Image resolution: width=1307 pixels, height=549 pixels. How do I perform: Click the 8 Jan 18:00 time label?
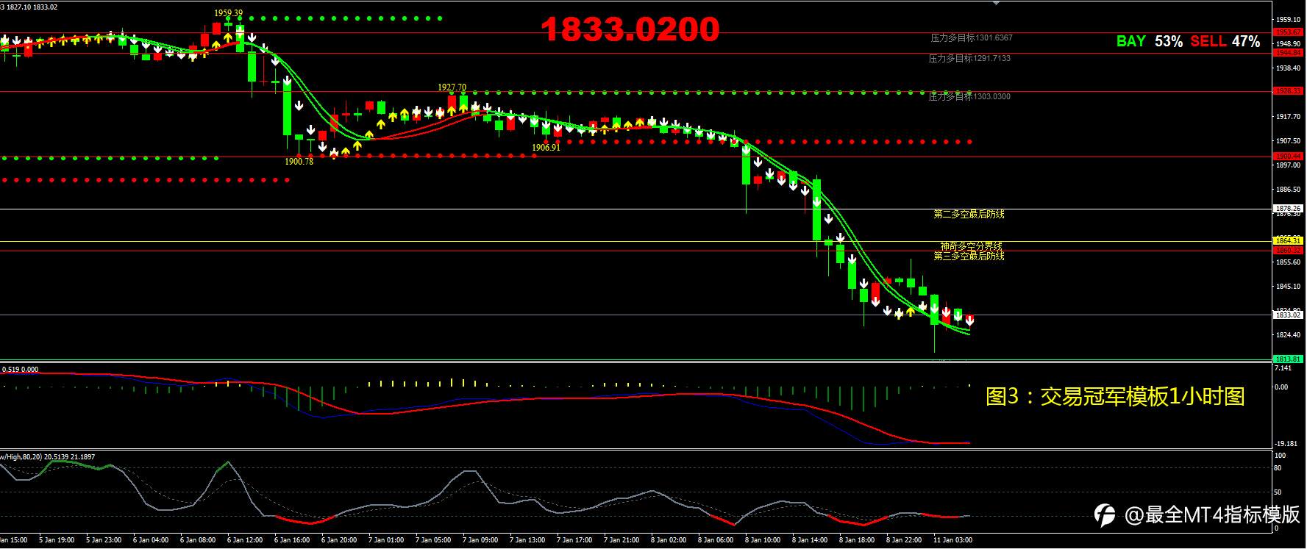pyautogui.click(x=857, y=540)
